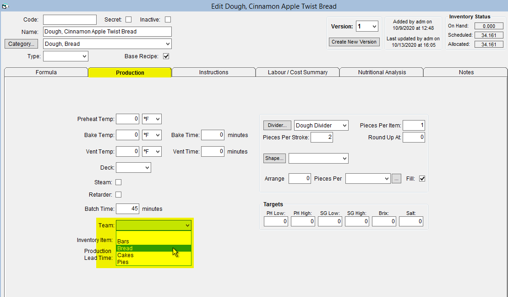Click the Divider... button

[277, 125]
